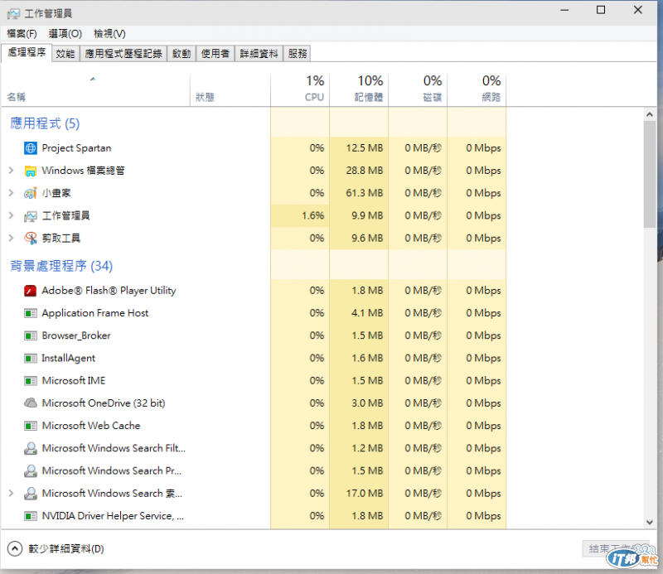The image size is (663, 574).
Task: Click the scrollbar down arrow
Action: coord(650,523)
